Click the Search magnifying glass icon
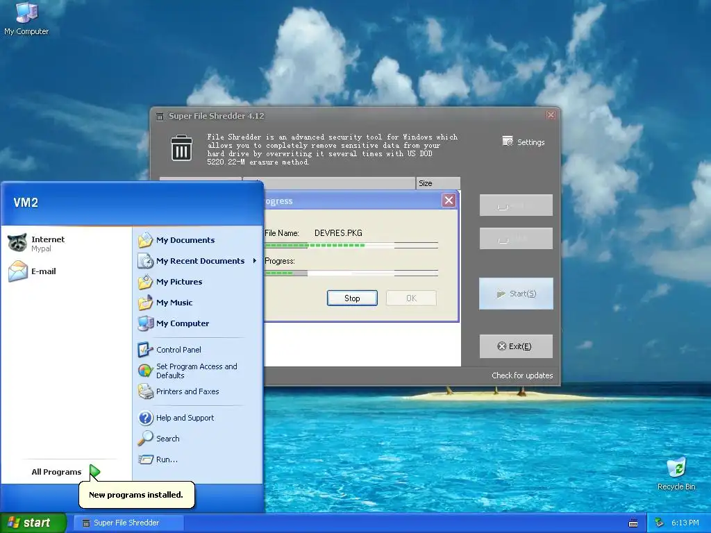Image resolution: width=711 pixels, height=533 pixels. point(146,438)
